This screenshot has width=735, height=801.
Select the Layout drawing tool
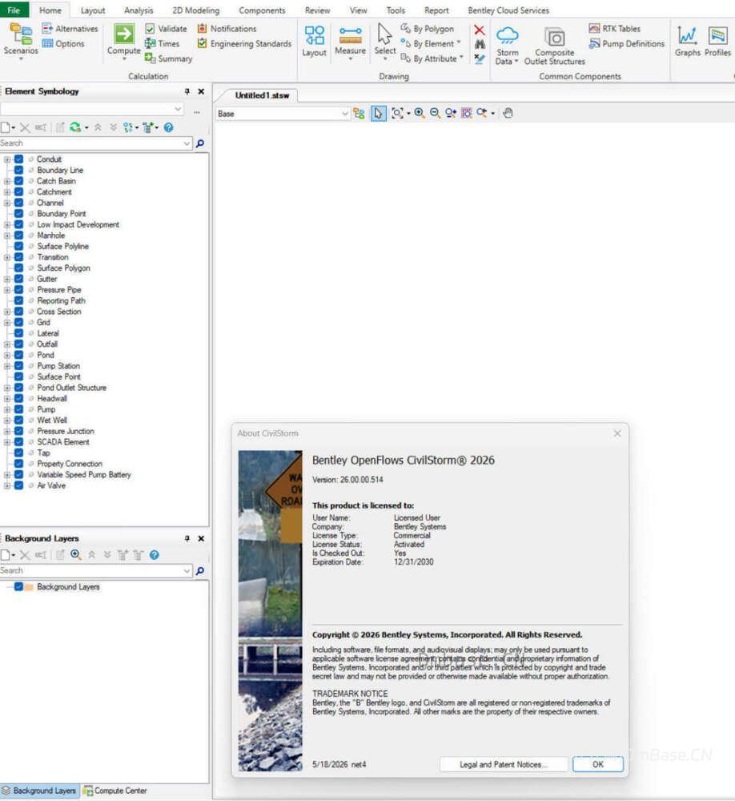click(x=314, y=41)
